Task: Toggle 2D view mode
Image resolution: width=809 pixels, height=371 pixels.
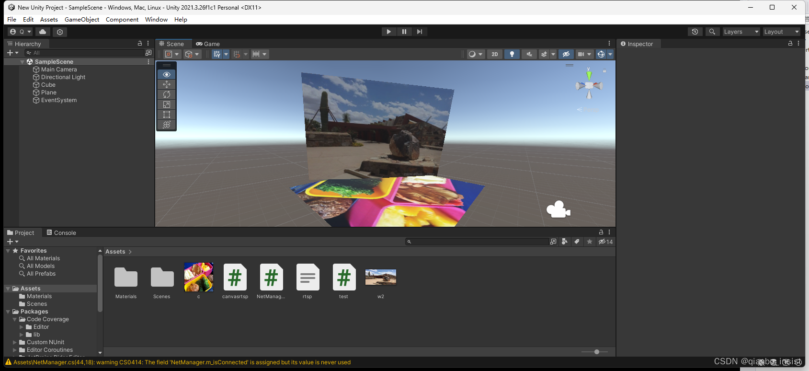Action: (495, 54)
